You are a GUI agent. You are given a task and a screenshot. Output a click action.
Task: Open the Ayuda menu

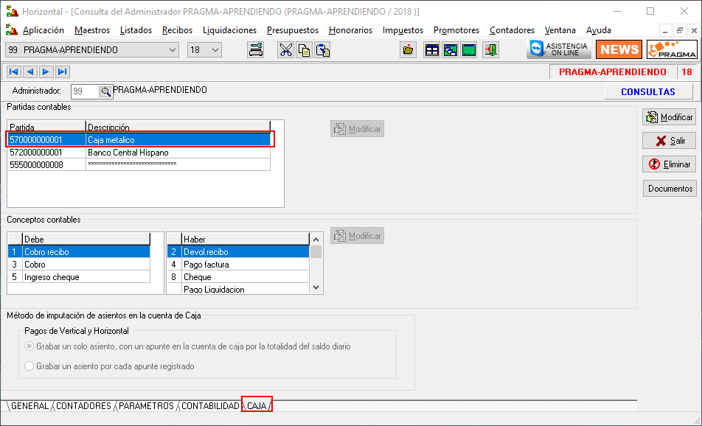(599, 30)
